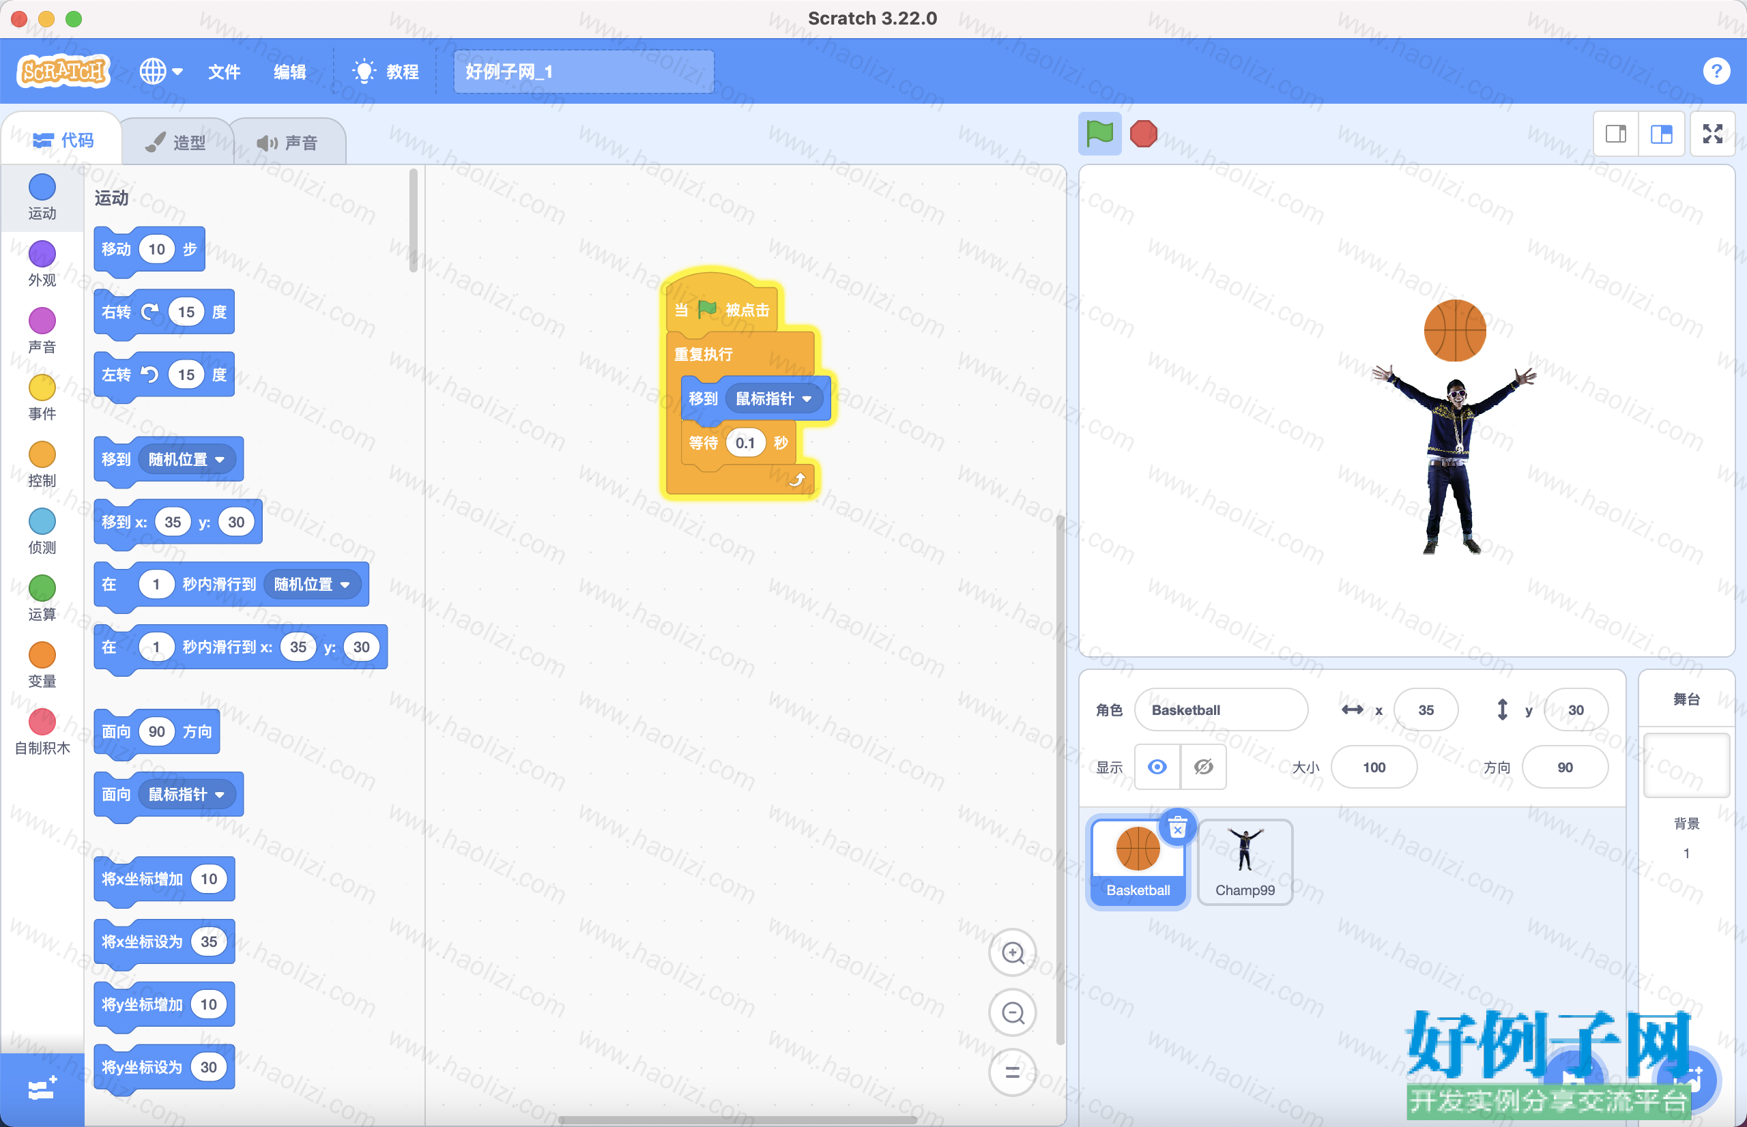Expand 随机位置 dropdown in 移到 palette block

[186, 460]
